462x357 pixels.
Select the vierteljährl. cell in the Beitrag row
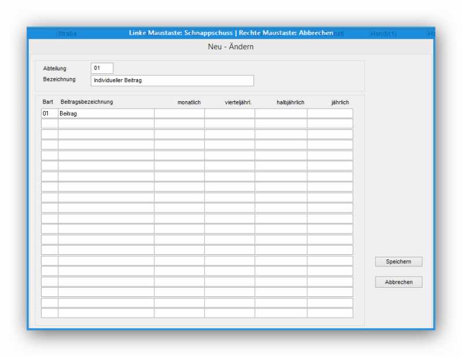pyautogui.click(x=229, y=114)
